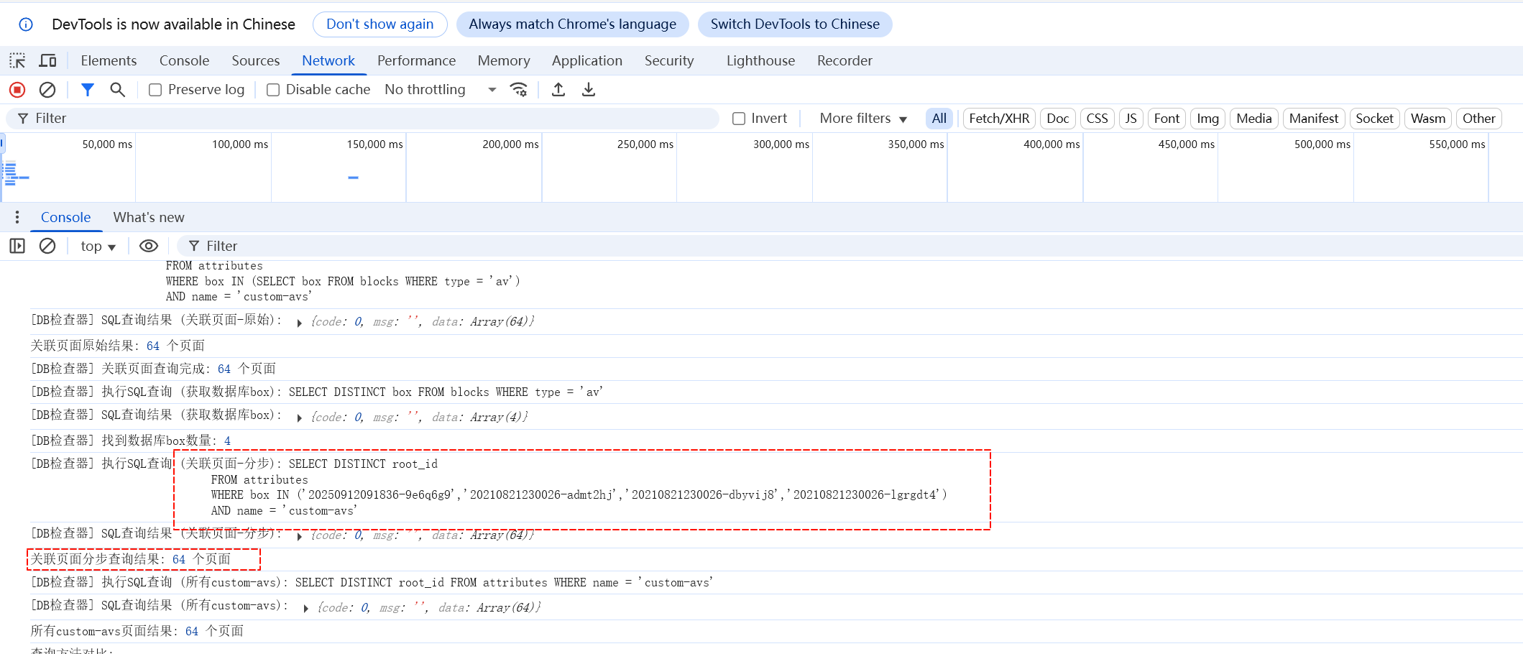Toggle the network filter funnel icon
This screenshot has width=1523, height=654.
pyautogui.click(x=87, y=90)
